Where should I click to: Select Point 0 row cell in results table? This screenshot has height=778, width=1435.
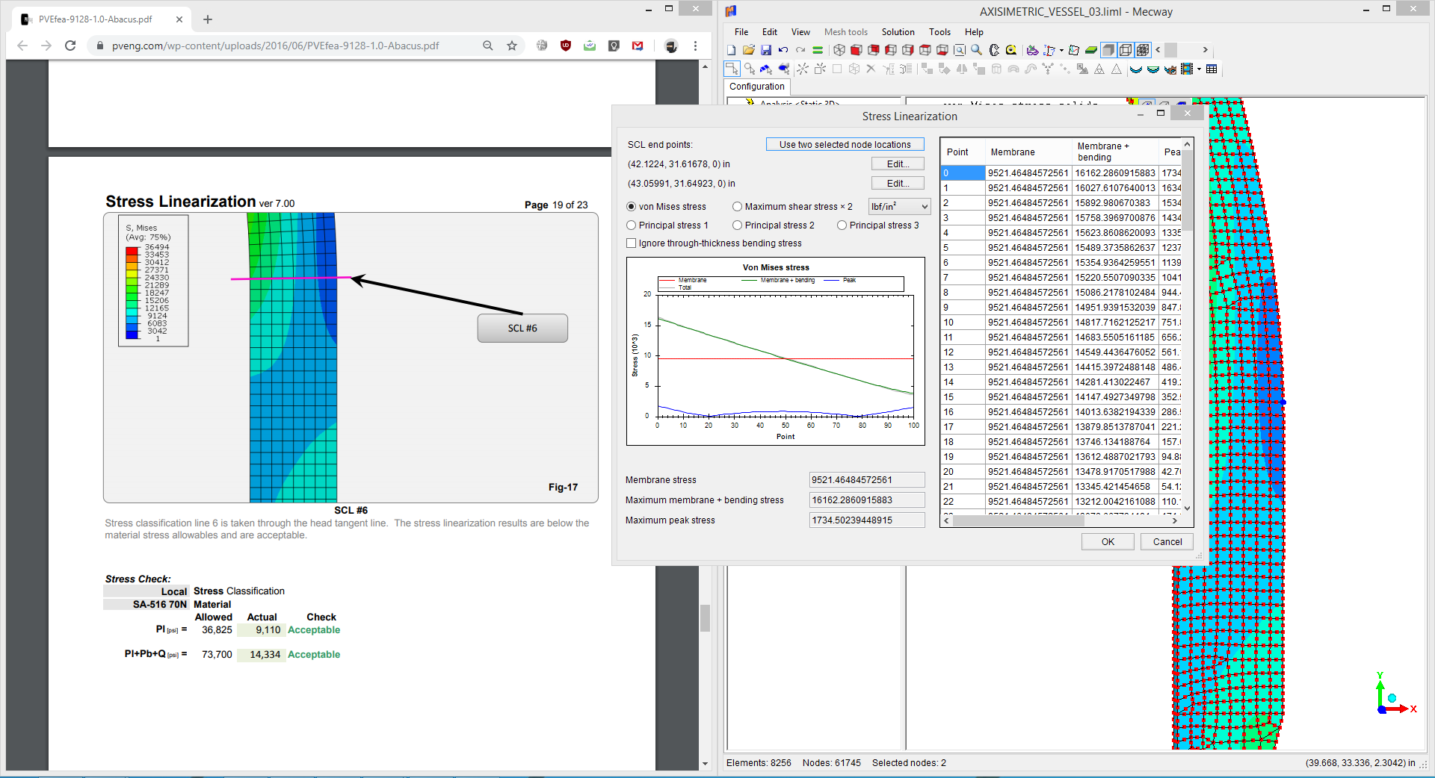pos(962,173)
